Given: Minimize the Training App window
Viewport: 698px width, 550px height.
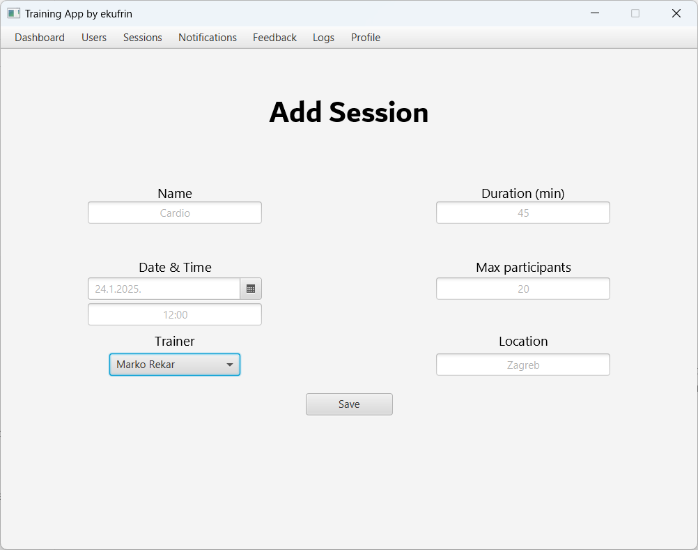Looking at the screenshot, I should tap(595, 13).
